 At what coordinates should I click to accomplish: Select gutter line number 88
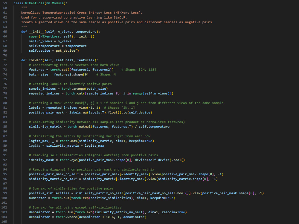point(5,141)
